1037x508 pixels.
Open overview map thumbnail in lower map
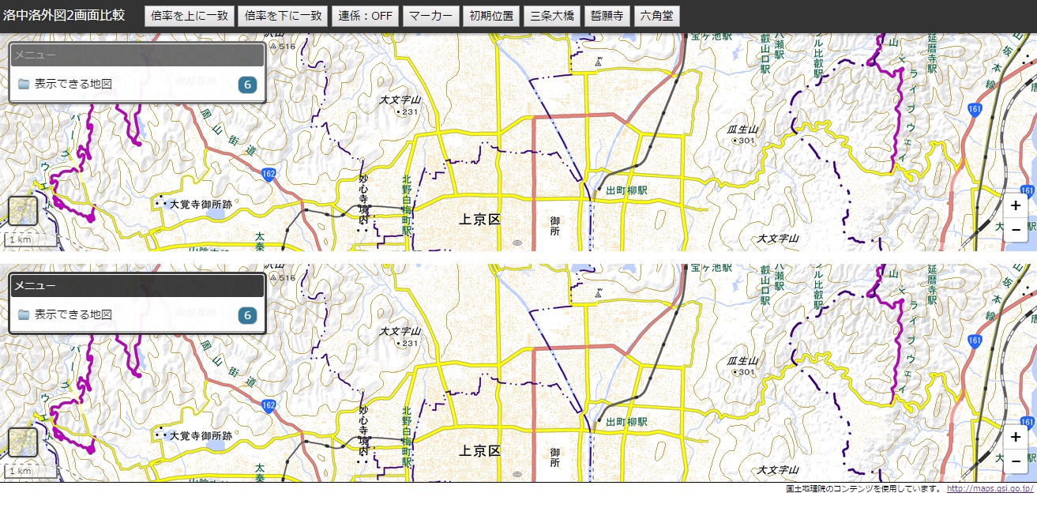[x=22, y=442]
